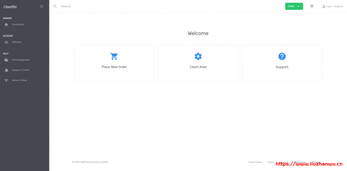Click the blue cart Place New Order icon
Screen dimensions: 347x171
tap(114, 57)
